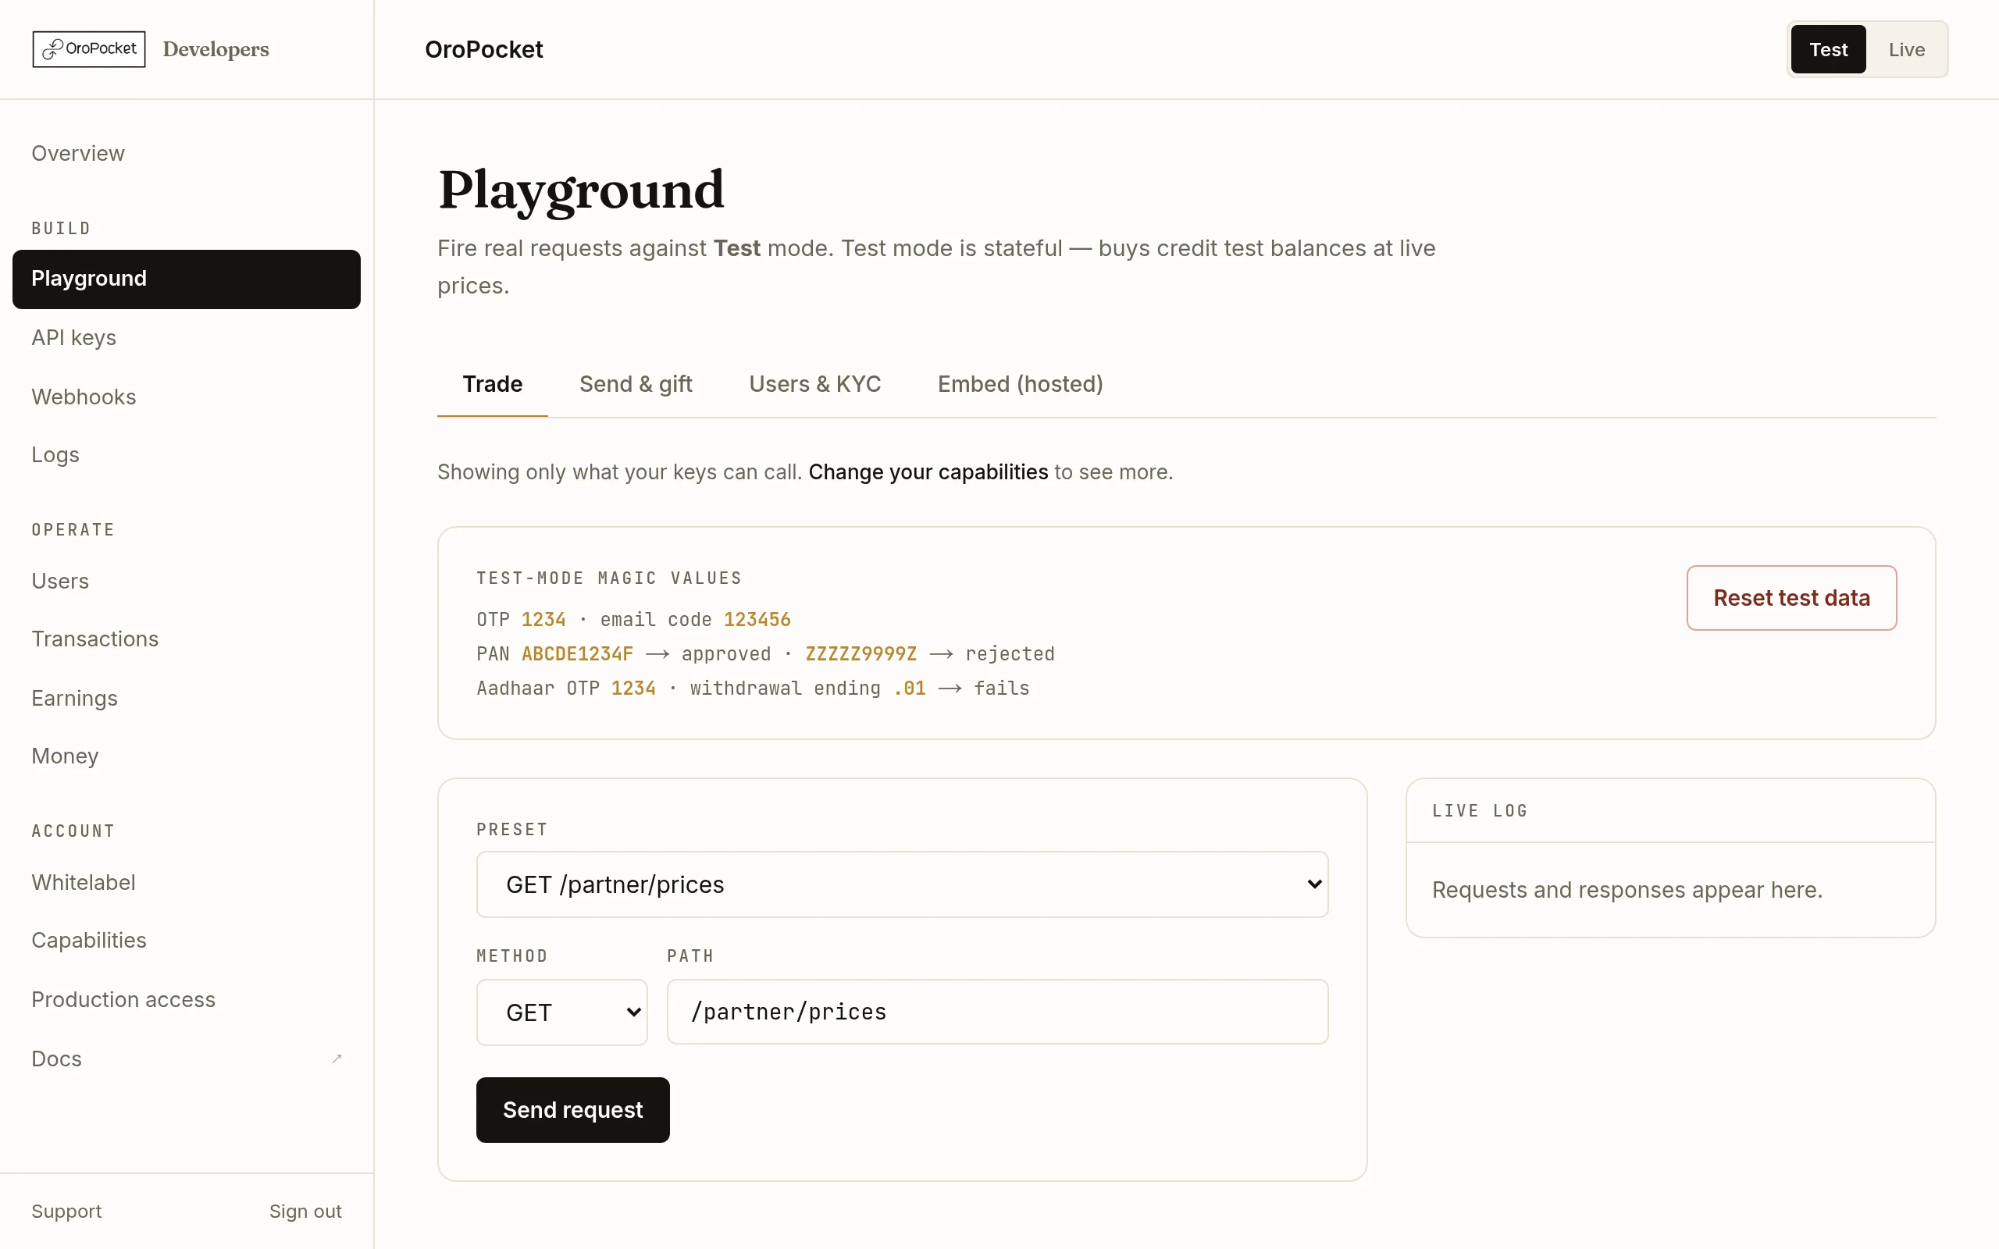Screen dimensions: 1999x1249
Task: Open Money in the sidebar
Action: pyautogui.click(x=187, y=756)
